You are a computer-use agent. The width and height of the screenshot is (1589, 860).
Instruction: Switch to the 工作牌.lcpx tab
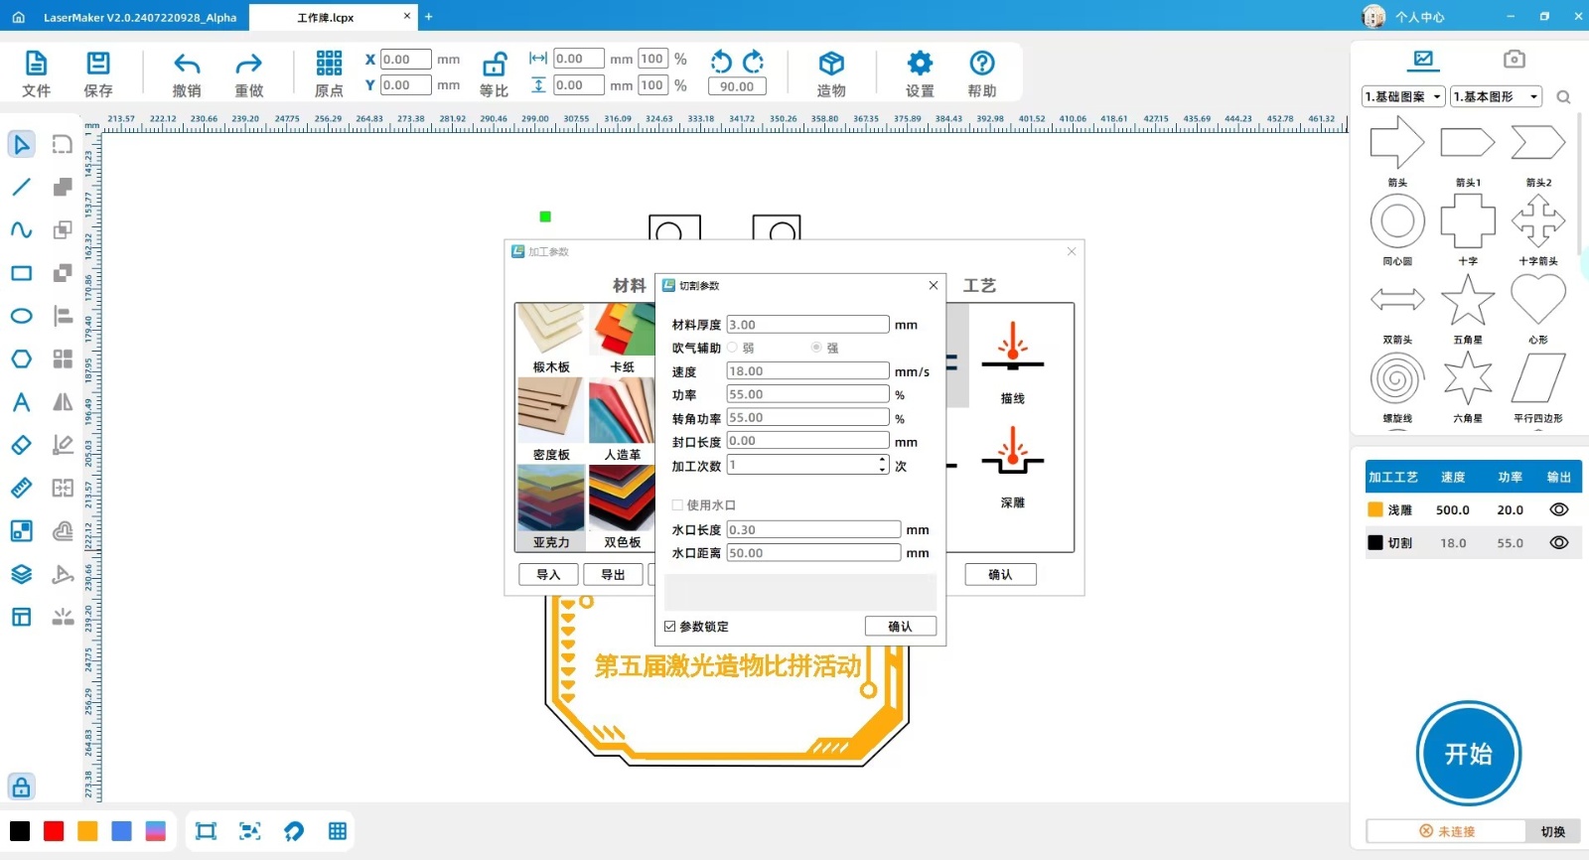pyautogui.click(x=326, y=17)
